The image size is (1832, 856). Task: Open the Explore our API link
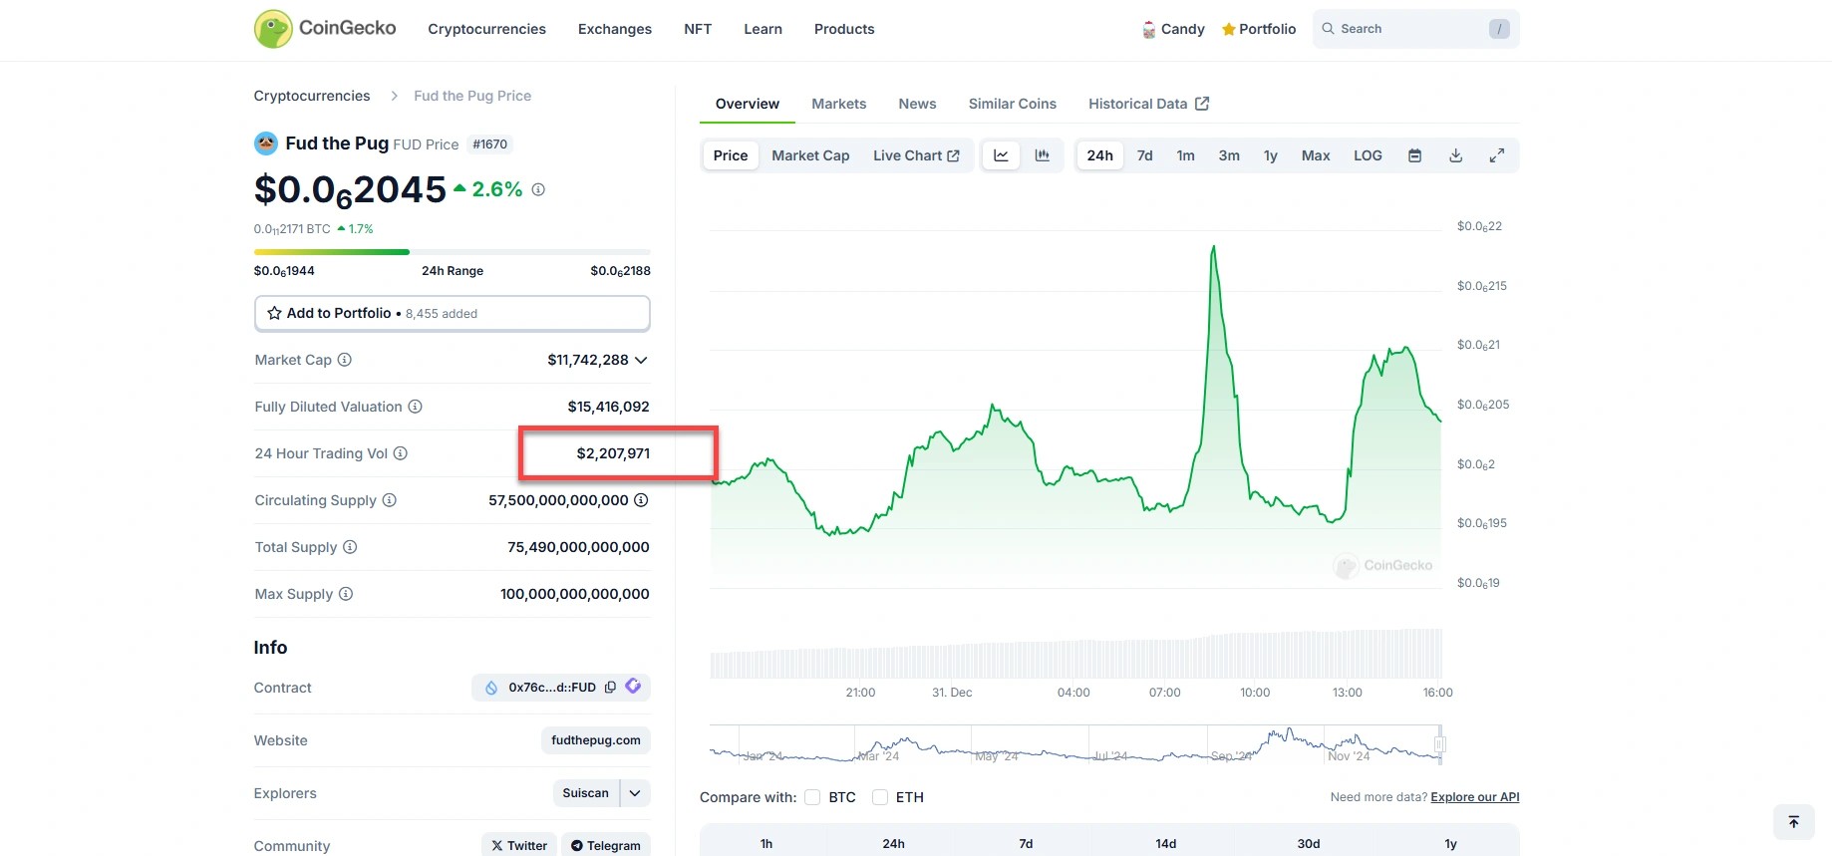[x=1474, y=797]
